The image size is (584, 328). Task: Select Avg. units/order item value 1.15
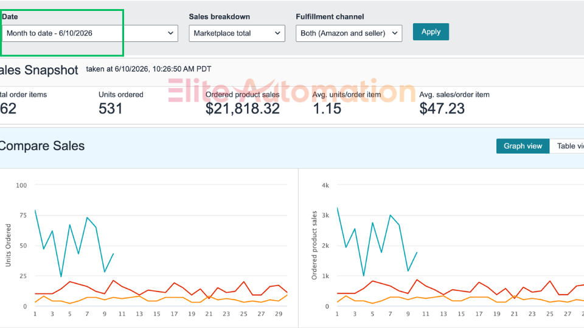click(x=327, y=109)
